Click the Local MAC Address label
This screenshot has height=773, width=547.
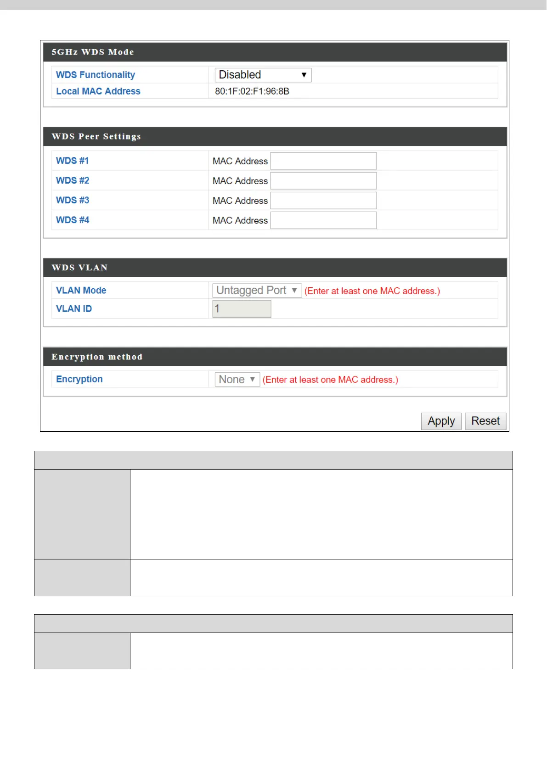(x=98, y=91)
